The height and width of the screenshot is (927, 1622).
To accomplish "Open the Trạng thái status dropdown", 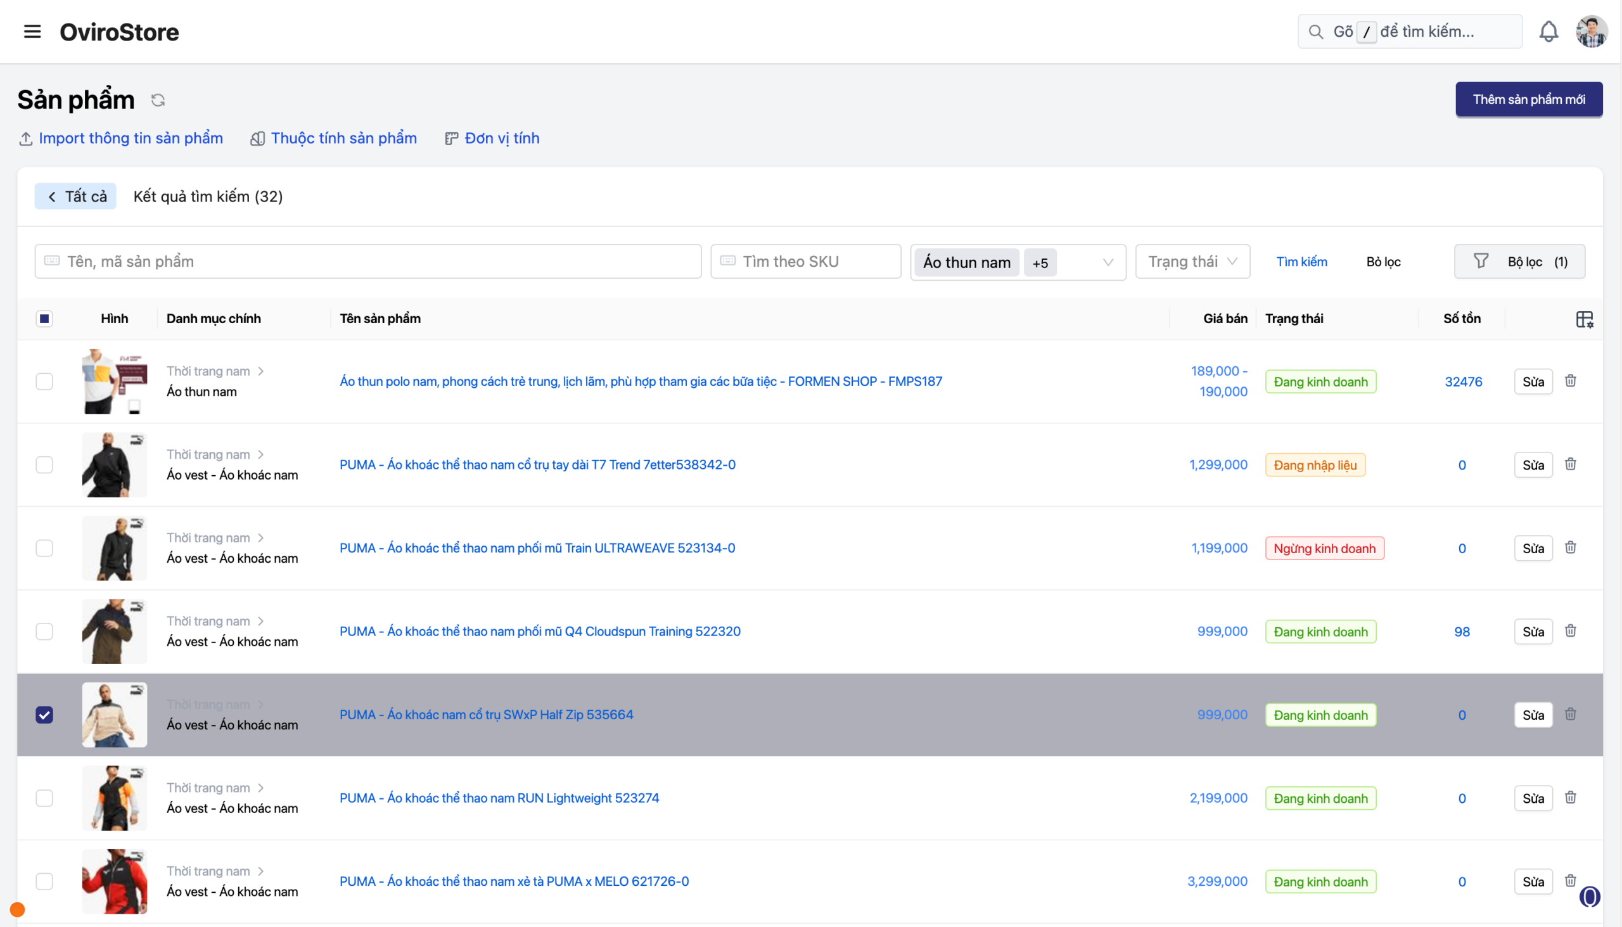I will pyautogui.click(x=1192, y=262).
